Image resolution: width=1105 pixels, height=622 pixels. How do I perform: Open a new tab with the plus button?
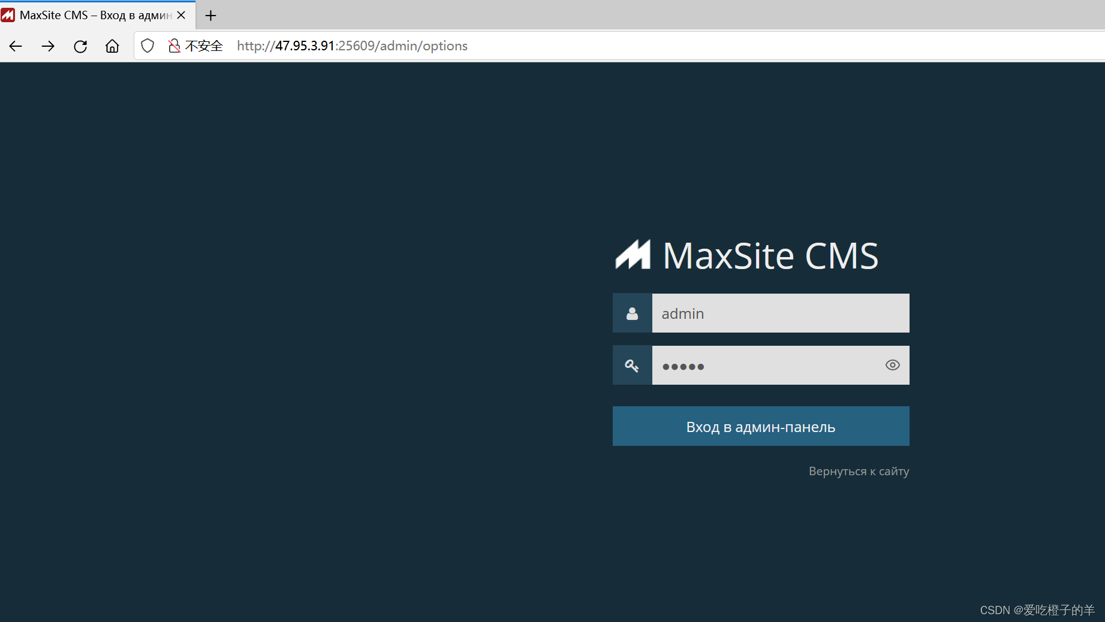(x=210, y=16)
